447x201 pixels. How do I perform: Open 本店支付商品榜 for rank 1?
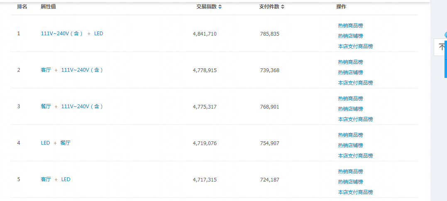tap(355, 46)
